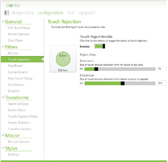Image resolution: width=168 pixels, height=162 pixels.
Task: Click the Minimum value field showing 9.6
Action: click(x=161, y=69)
